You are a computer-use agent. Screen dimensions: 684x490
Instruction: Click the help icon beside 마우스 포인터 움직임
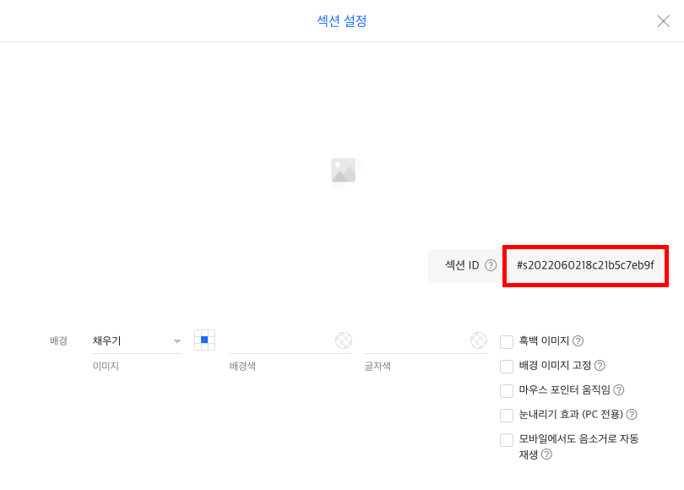click(619, 389)
